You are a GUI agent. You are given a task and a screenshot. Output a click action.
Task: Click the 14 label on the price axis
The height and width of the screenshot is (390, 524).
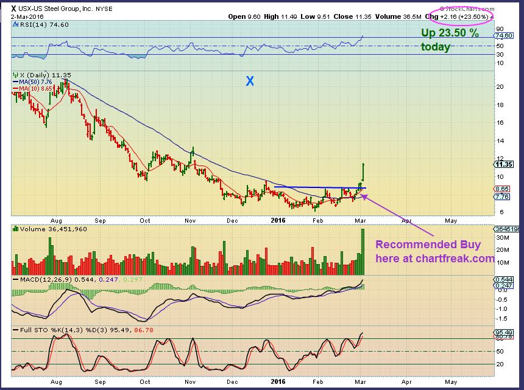[x=500, y=141]
